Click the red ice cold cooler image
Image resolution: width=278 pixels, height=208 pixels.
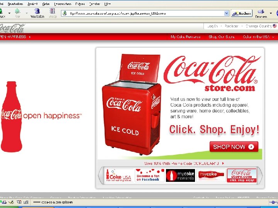pos(132,105)
